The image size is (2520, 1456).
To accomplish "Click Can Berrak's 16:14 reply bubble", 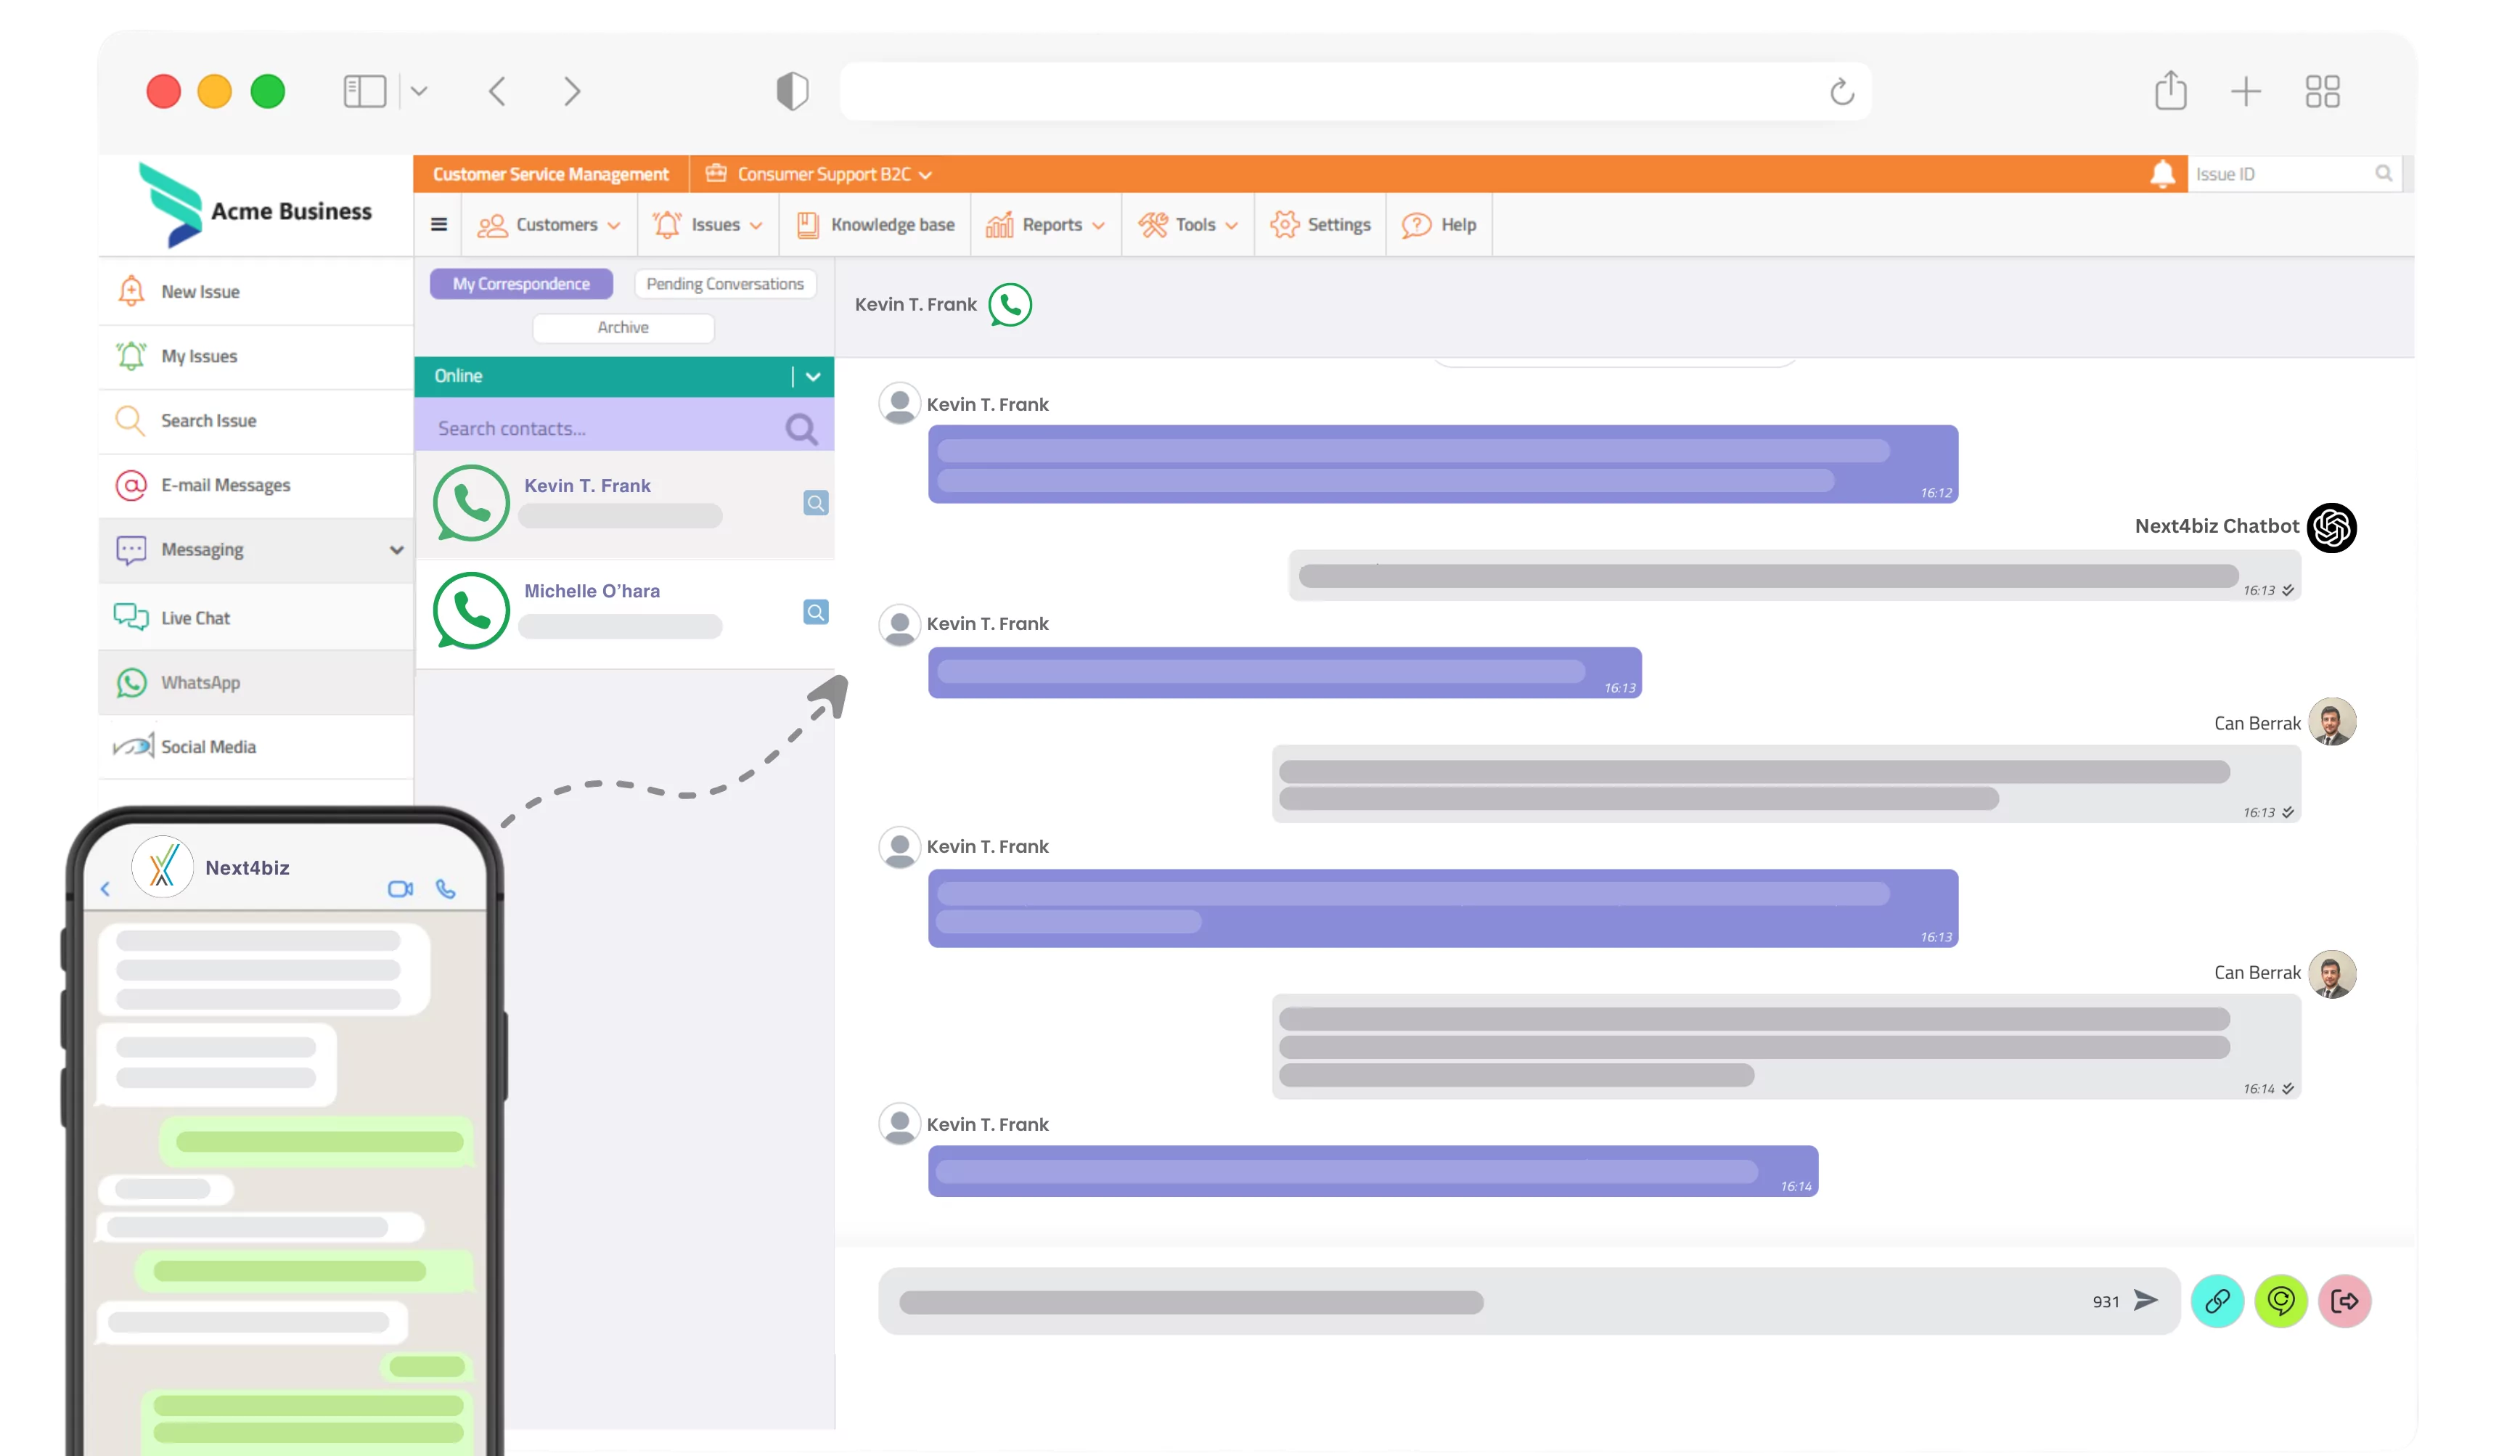I will coord(1786,1047).
